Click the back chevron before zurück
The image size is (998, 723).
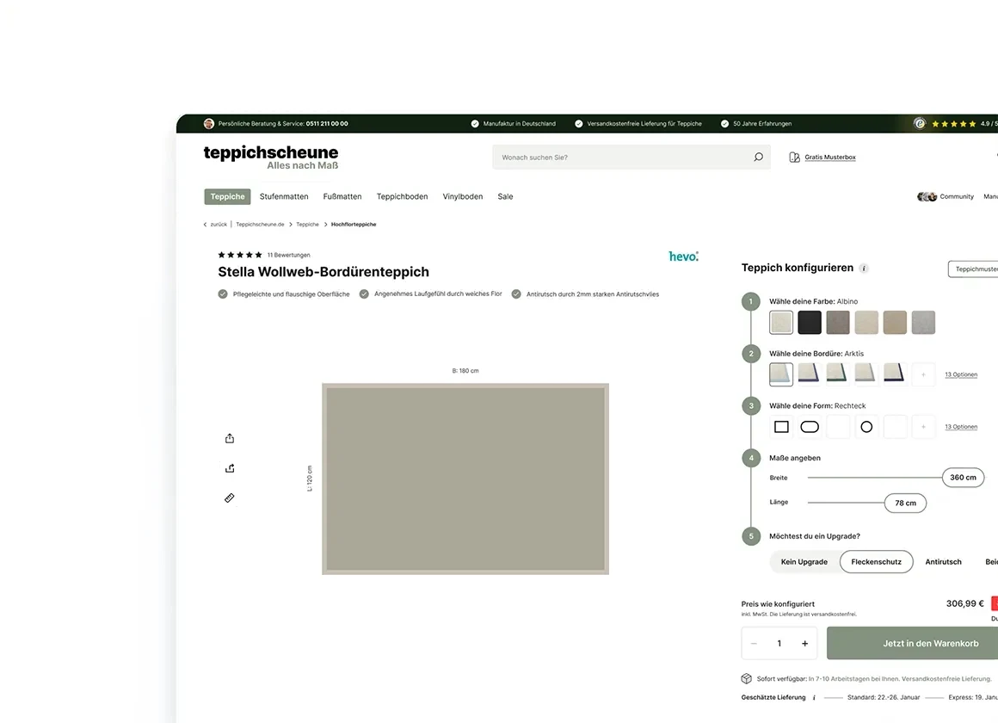tap(205, 225)
